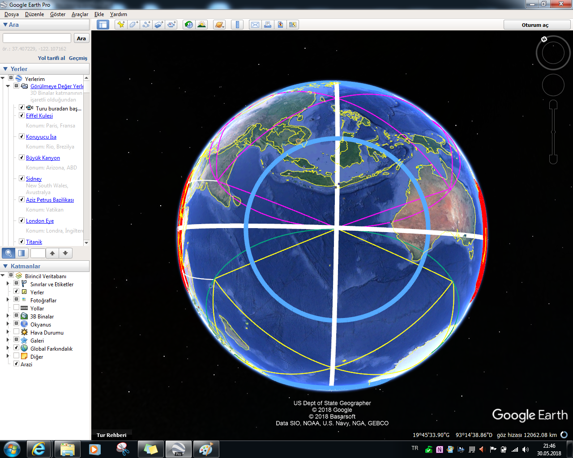Toggle the Sidney place checkbox

click(21, 178)
